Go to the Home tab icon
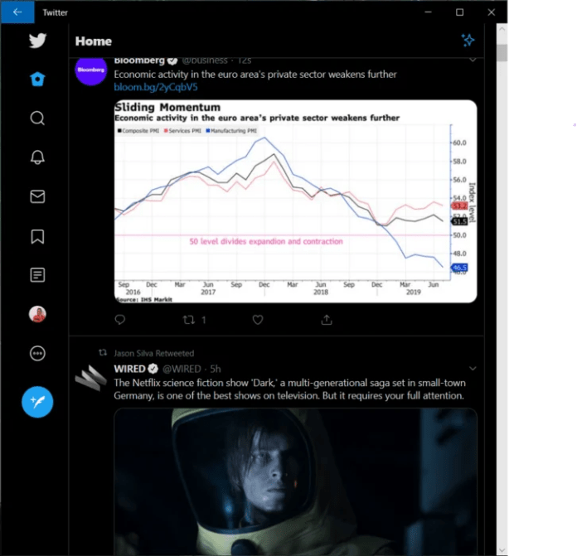The width and height of the screenshot is (577, 556). pos(37,79)
